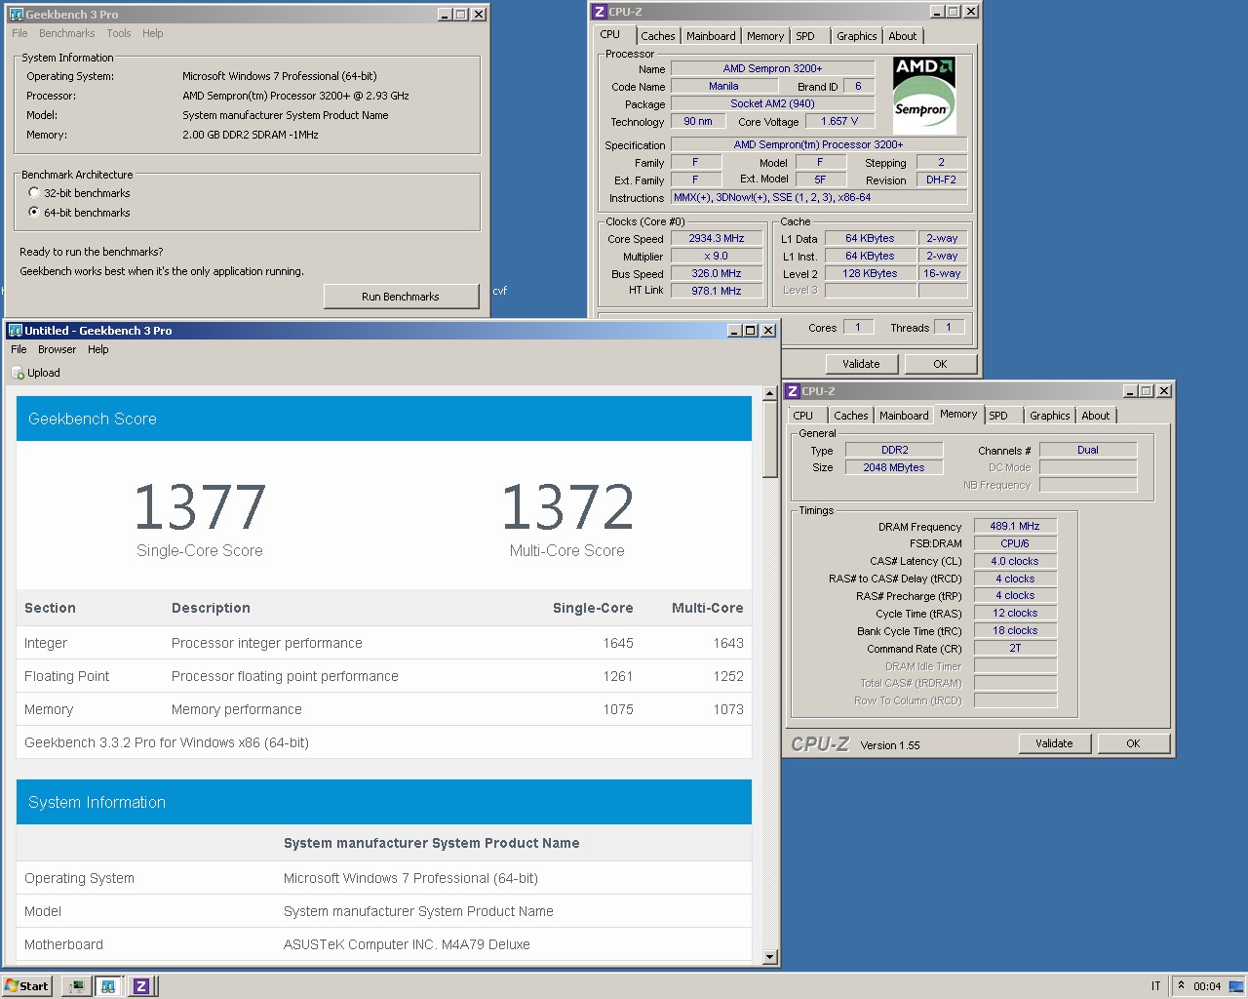Image resolution: width=1248 pixels, height=999 pixels.
Task: Switch to About tab in CPU-Z Memory window
Action: click(x=1096, y=416)
